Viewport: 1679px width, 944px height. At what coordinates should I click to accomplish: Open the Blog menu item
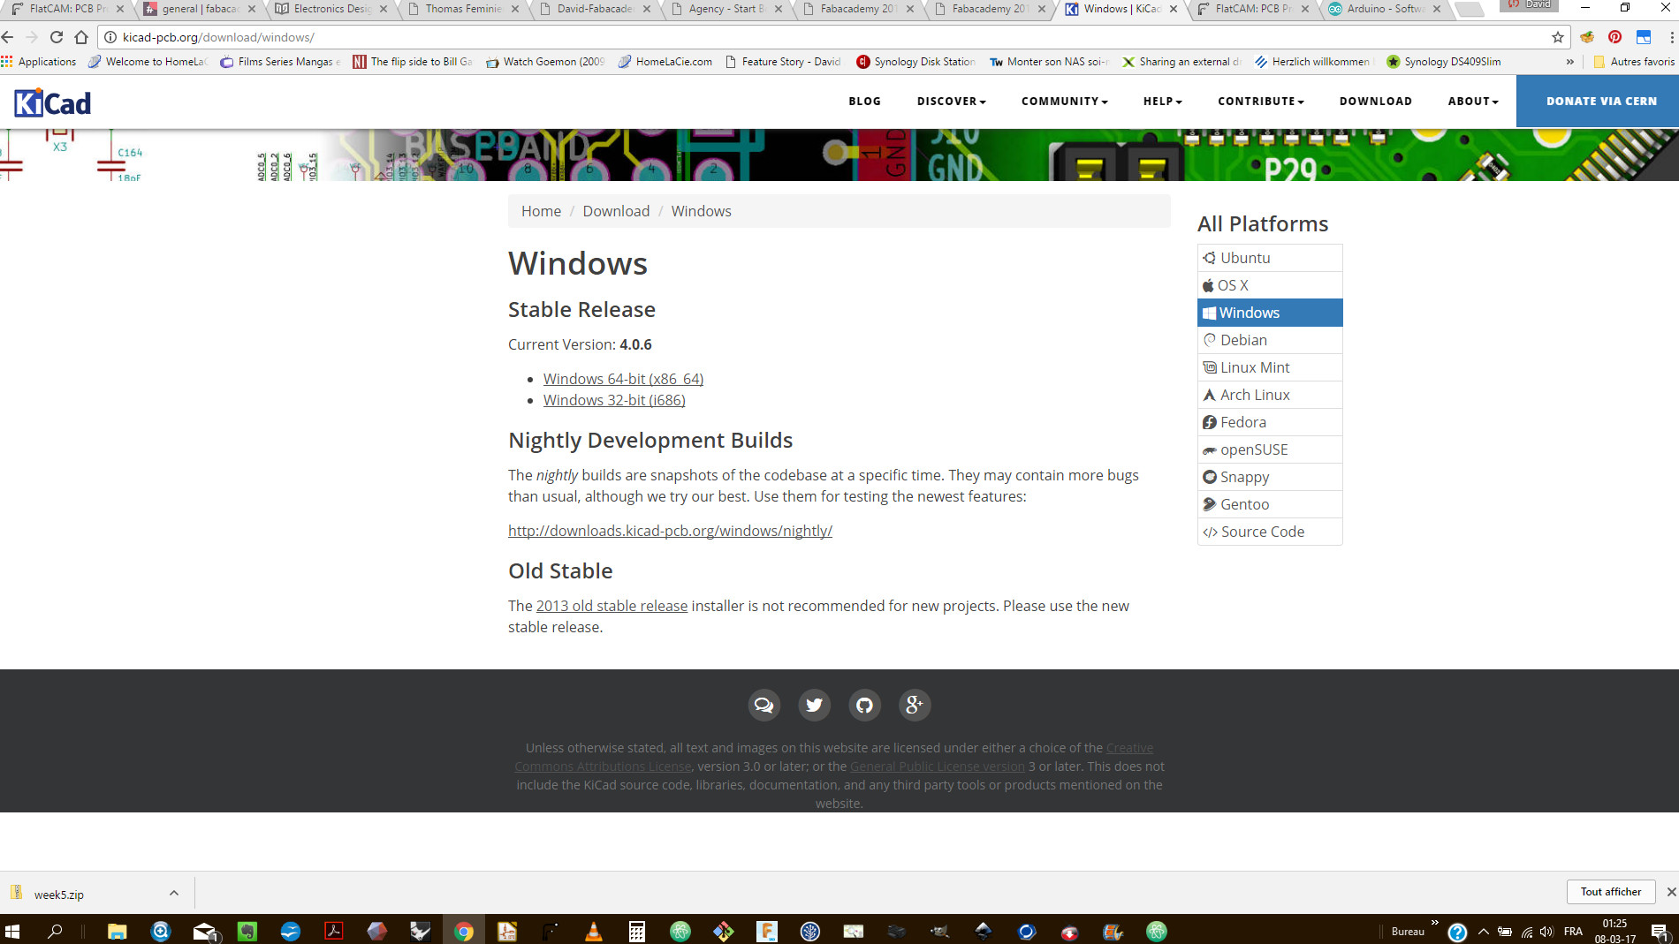864,102
